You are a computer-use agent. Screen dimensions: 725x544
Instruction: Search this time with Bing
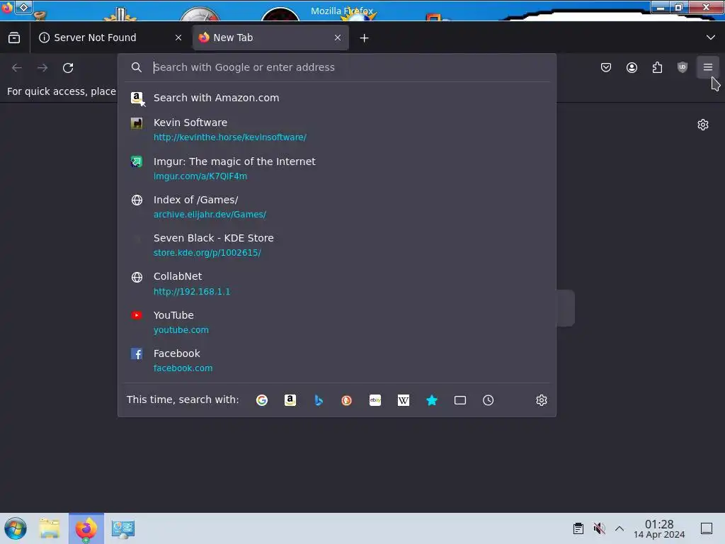(319, 400)
